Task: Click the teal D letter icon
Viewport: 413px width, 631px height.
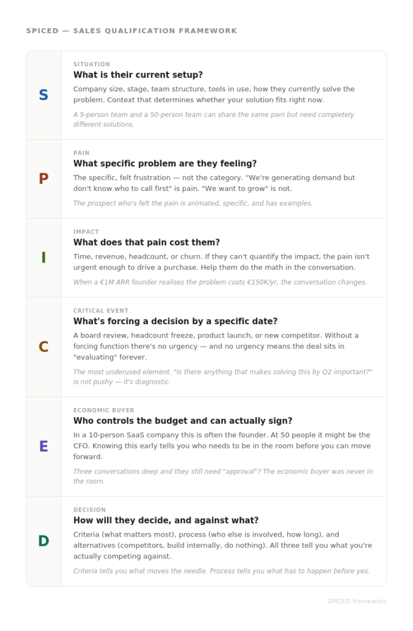Action: 43,541
